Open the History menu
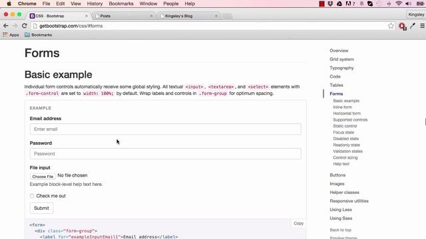The width and height of the screenshot is (426, 239). (x=95, y=4)
